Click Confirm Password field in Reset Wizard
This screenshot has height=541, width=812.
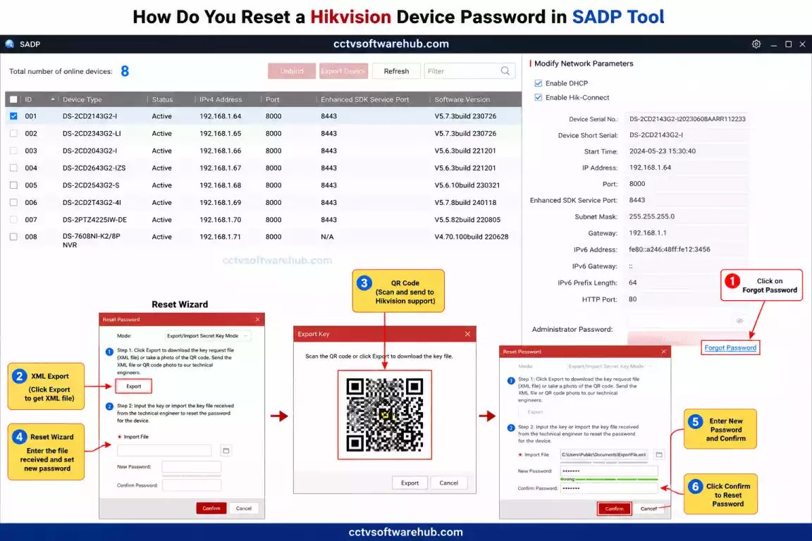[192, 485]
